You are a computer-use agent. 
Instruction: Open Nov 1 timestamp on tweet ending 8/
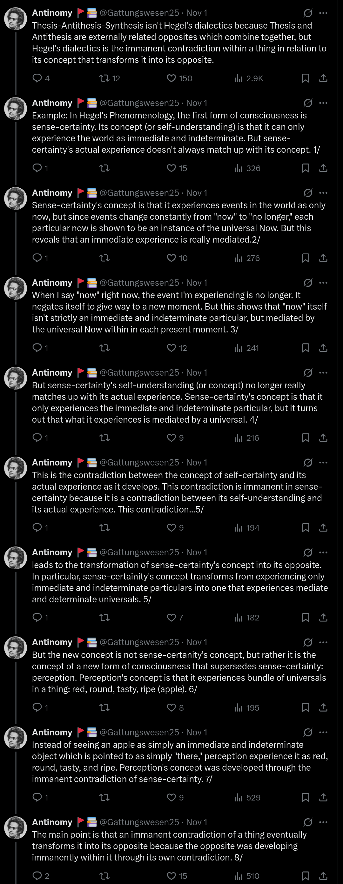tap(196, 822)
